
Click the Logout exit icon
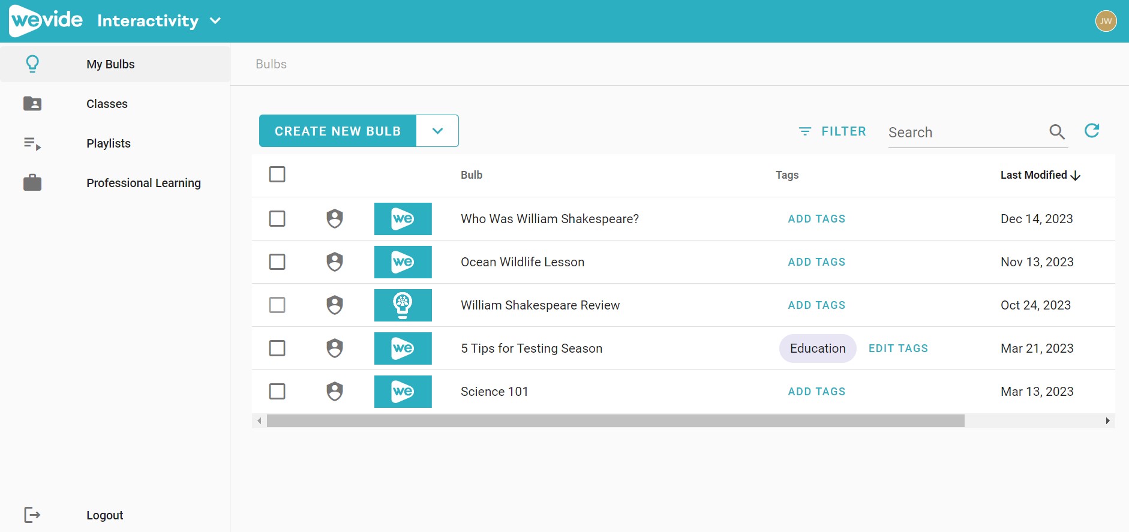pyautogui.click(x=32, y=515)
